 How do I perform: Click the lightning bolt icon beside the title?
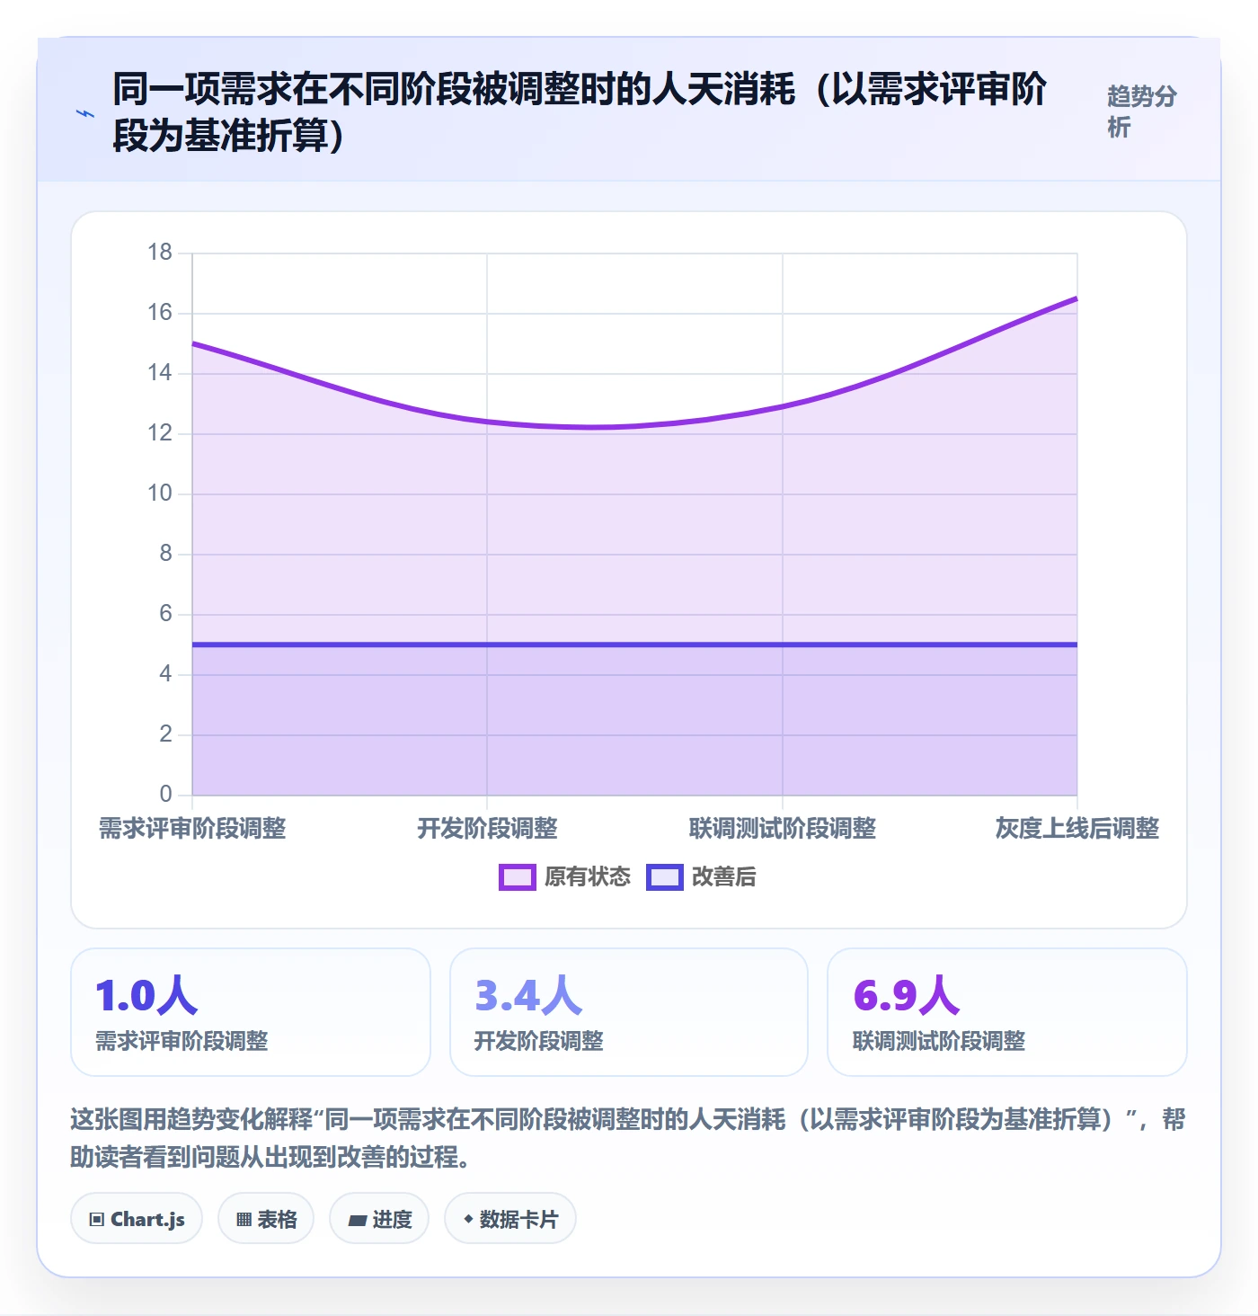click(85, 113)
